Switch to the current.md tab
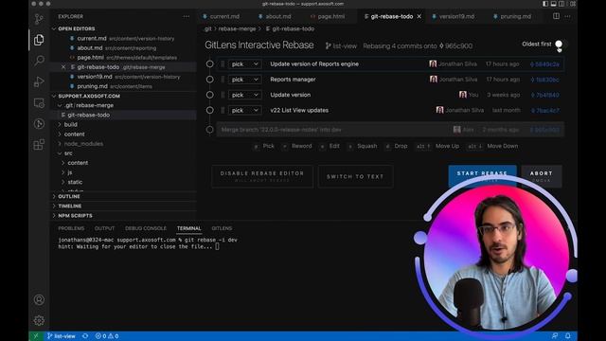Screen dimensions: 606x341 tap(224, 17)
